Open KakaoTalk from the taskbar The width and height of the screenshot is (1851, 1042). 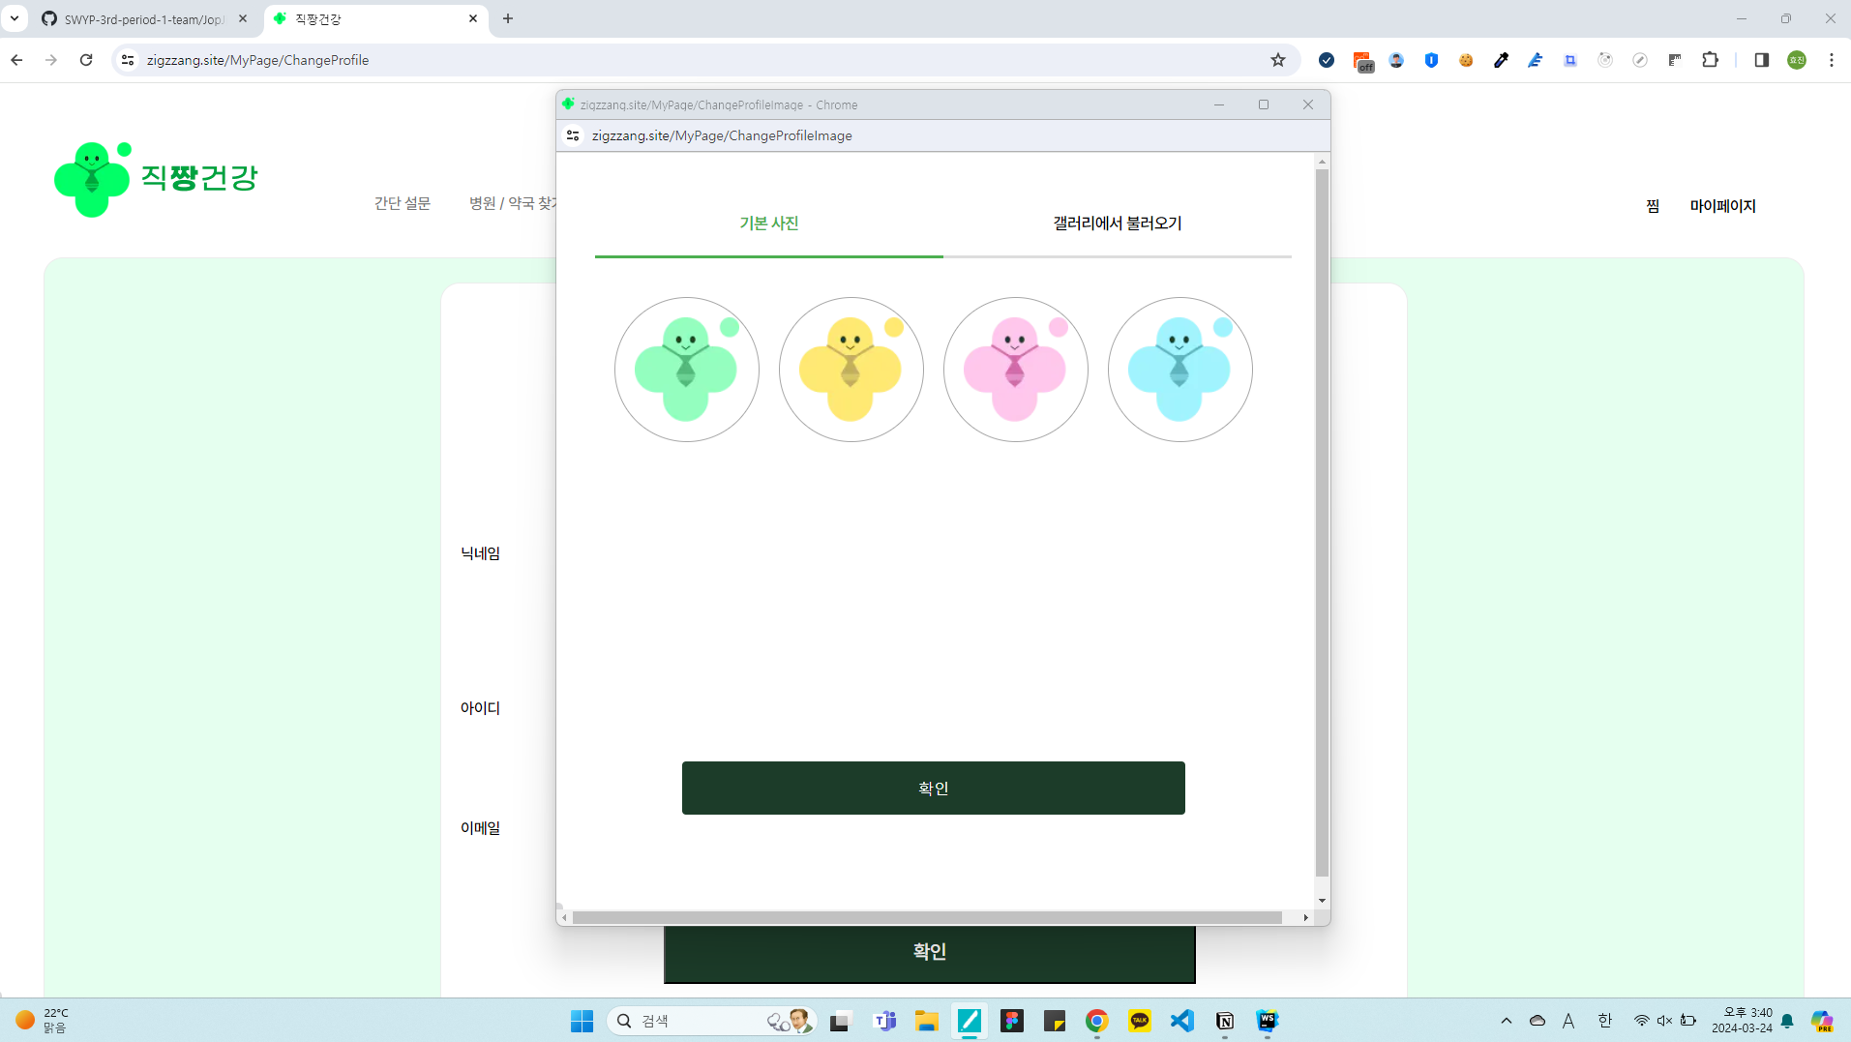point(1139,1021)
